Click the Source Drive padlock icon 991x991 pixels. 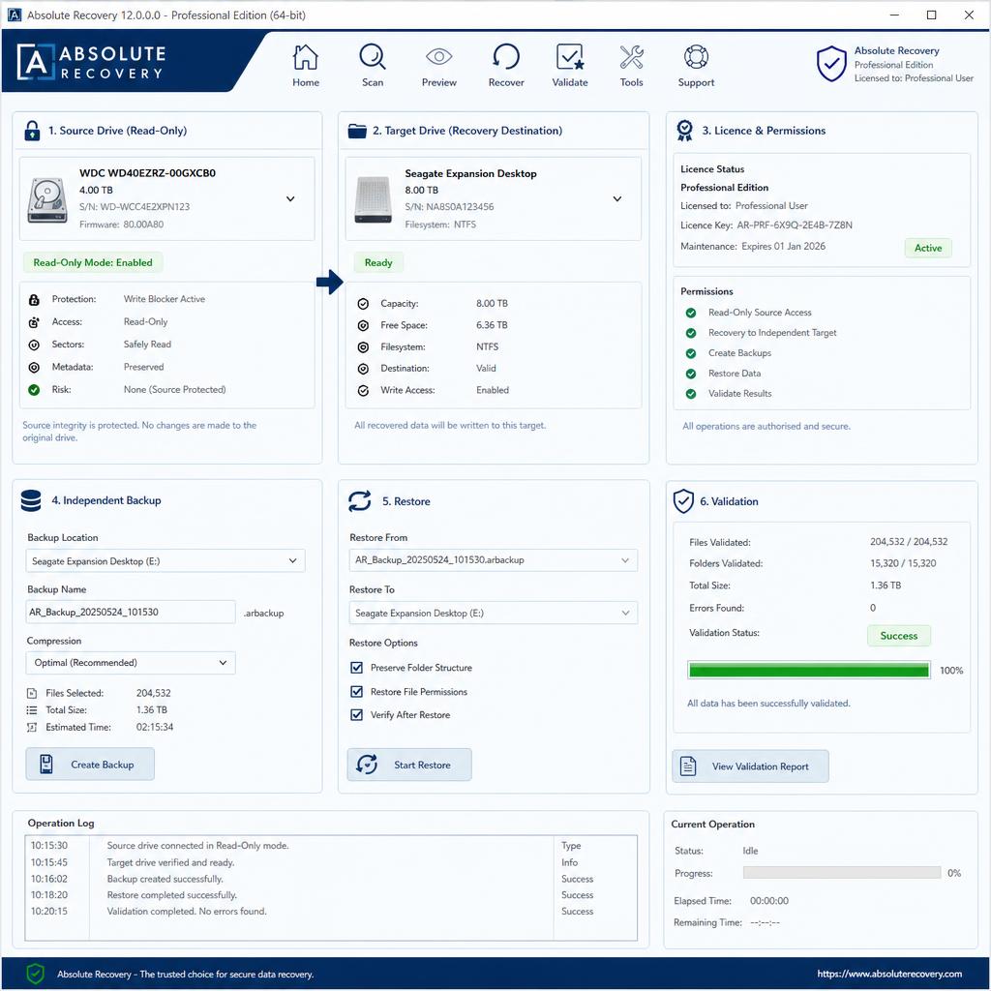[32, 131]
